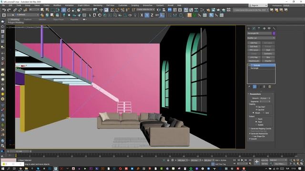Open the Display command panel tab

click(269, 28)
